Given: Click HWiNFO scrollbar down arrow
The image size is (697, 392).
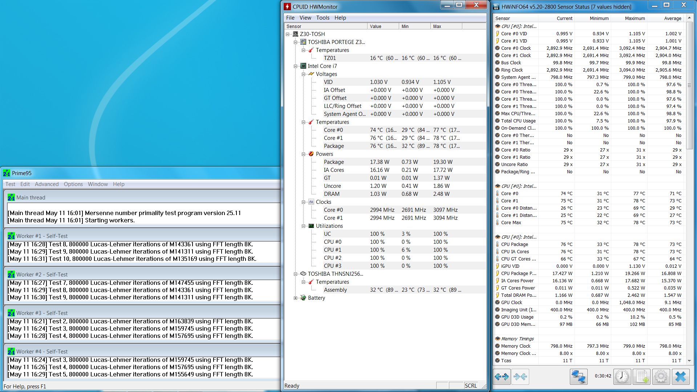Looking at the screenshot, I should point(689,361).
